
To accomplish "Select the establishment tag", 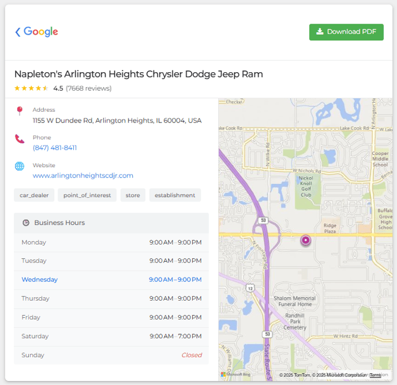I will 175,195.
